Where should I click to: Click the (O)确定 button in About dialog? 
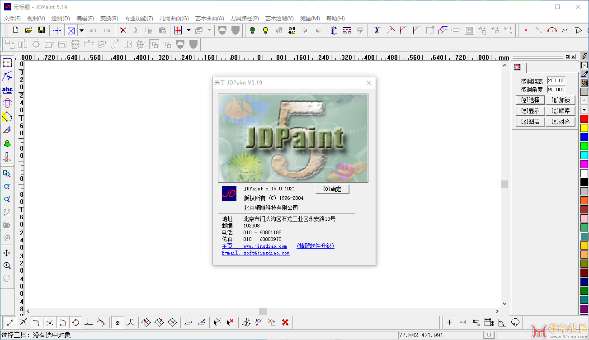pyautogui.click(x=332, y=189)
